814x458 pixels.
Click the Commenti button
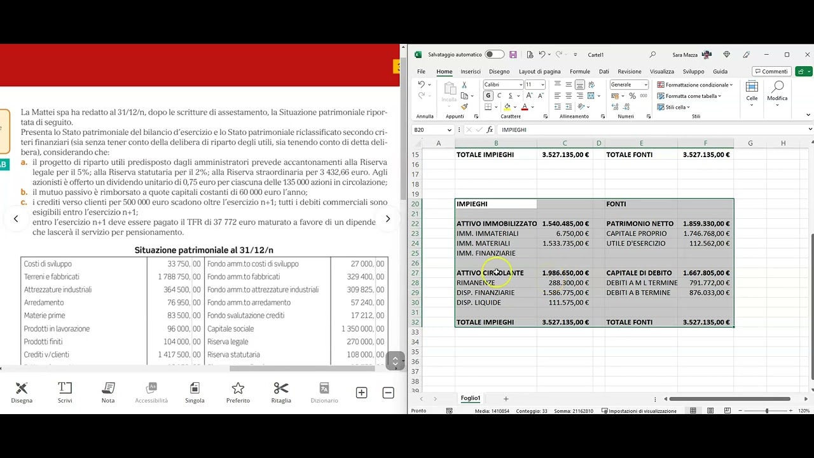pyautogui.click(x=771, y=71)
